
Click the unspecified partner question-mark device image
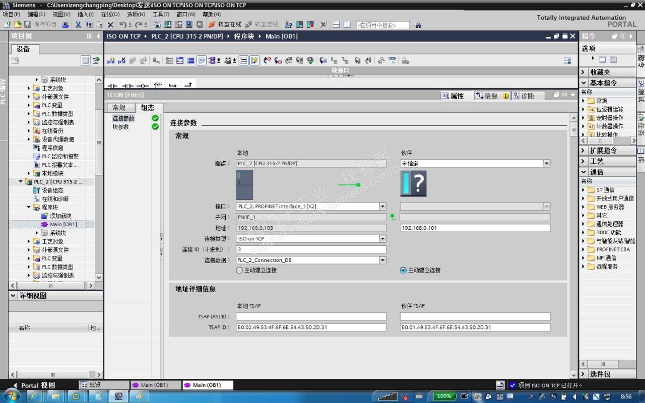(414, 183)
